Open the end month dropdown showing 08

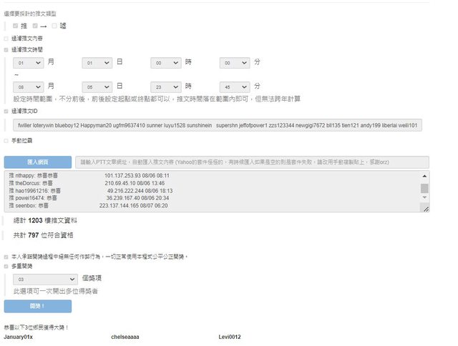29,86
